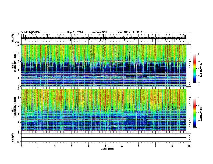Click the ch.1 frequency axis "8" tick label

coord(19,53)
